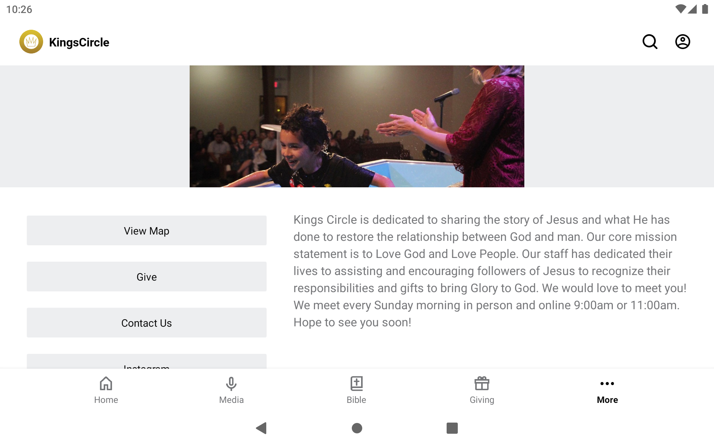Tap the battery status icon
The image size is (714, 446).
point(705,9)
